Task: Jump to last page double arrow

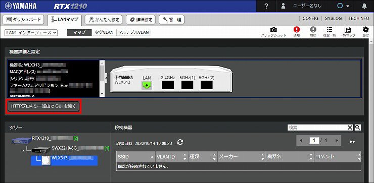Action: [353, 142]
